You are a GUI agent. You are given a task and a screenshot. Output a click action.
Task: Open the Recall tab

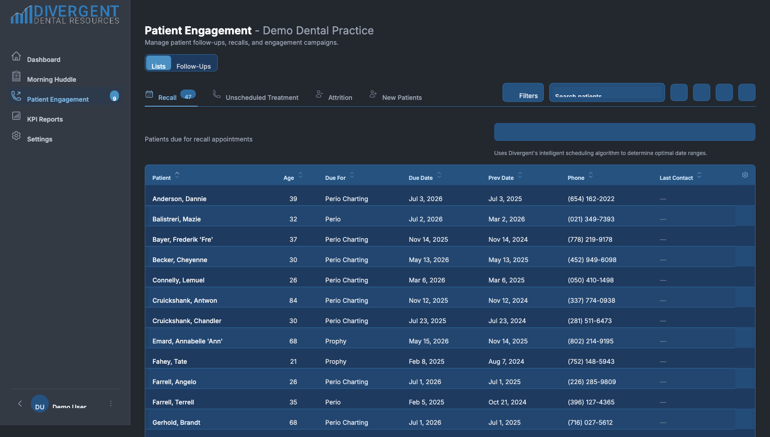[171, 97]
